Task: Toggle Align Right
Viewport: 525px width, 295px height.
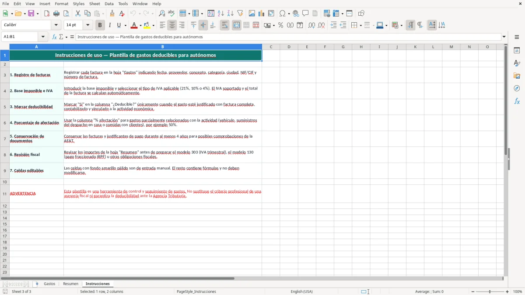Action: tap(182, 25)
